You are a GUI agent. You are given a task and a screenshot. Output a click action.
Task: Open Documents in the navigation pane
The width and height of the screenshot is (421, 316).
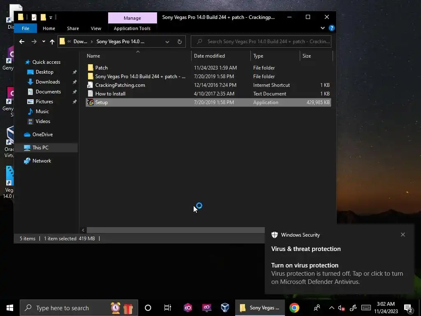48,92
